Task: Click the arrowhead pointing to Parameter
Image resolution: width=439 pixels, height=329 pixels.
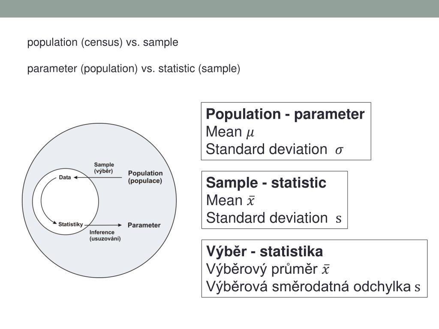Action: pyautogui.click(x=120, y=225)
